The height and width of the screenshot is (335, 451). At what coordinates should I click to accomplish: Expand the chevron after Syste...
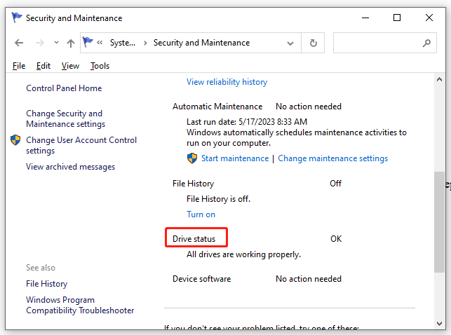click(x=145, y=43)
